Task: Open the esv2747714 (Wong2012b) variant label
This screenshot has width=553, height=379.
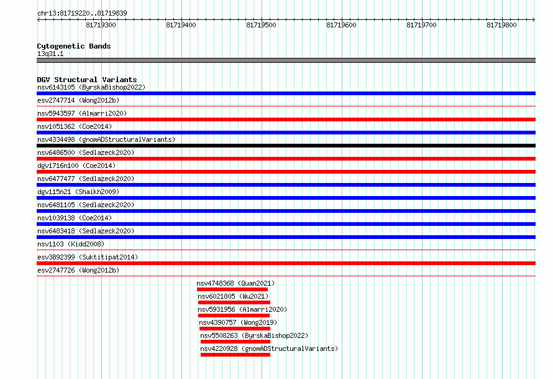Action: point(78,100)
